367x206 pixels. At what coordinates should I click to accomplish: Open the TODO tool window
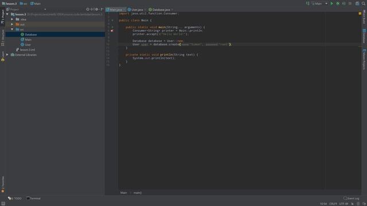click(x=15, y=199)
